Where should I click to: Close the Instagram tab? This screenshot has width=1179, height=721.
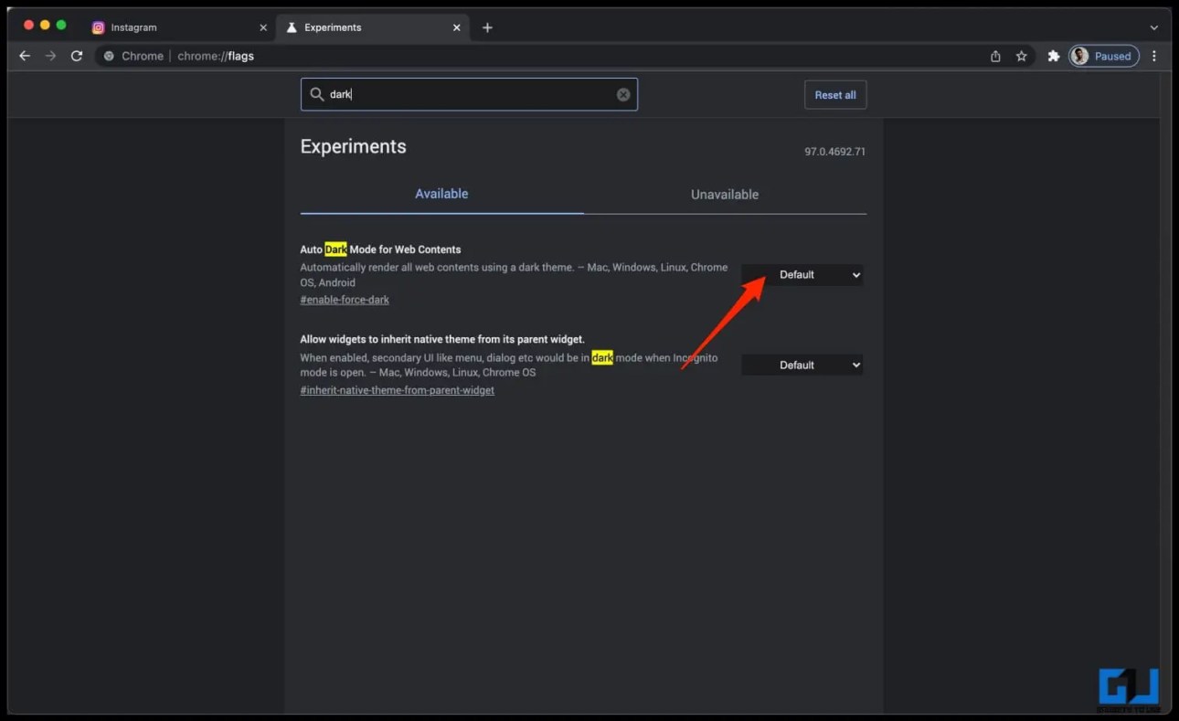[263, 27]
